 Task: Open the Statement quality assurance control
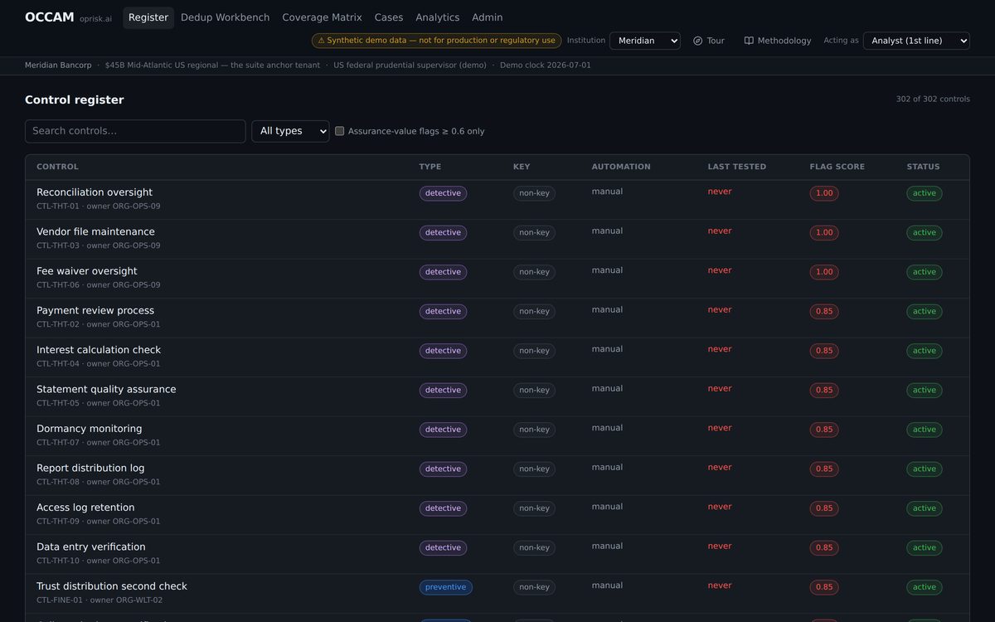pyautogui.click(x=106, y=389)
